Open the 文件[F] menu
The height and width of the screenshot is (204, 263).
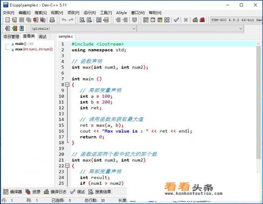coord(9,13)
